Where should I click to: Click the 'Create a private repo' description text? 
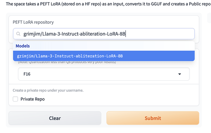[48, 91]
